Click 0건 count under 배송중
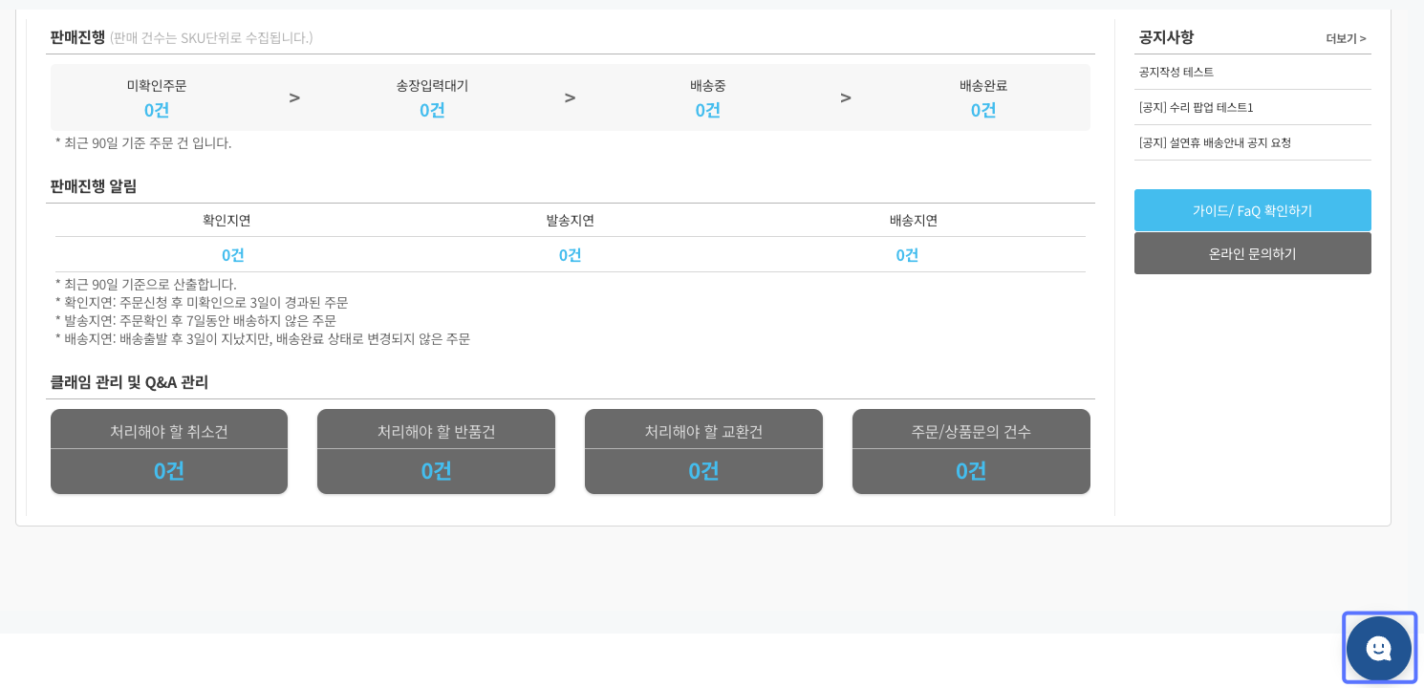The image size is (1424, 688). point(707,110)
